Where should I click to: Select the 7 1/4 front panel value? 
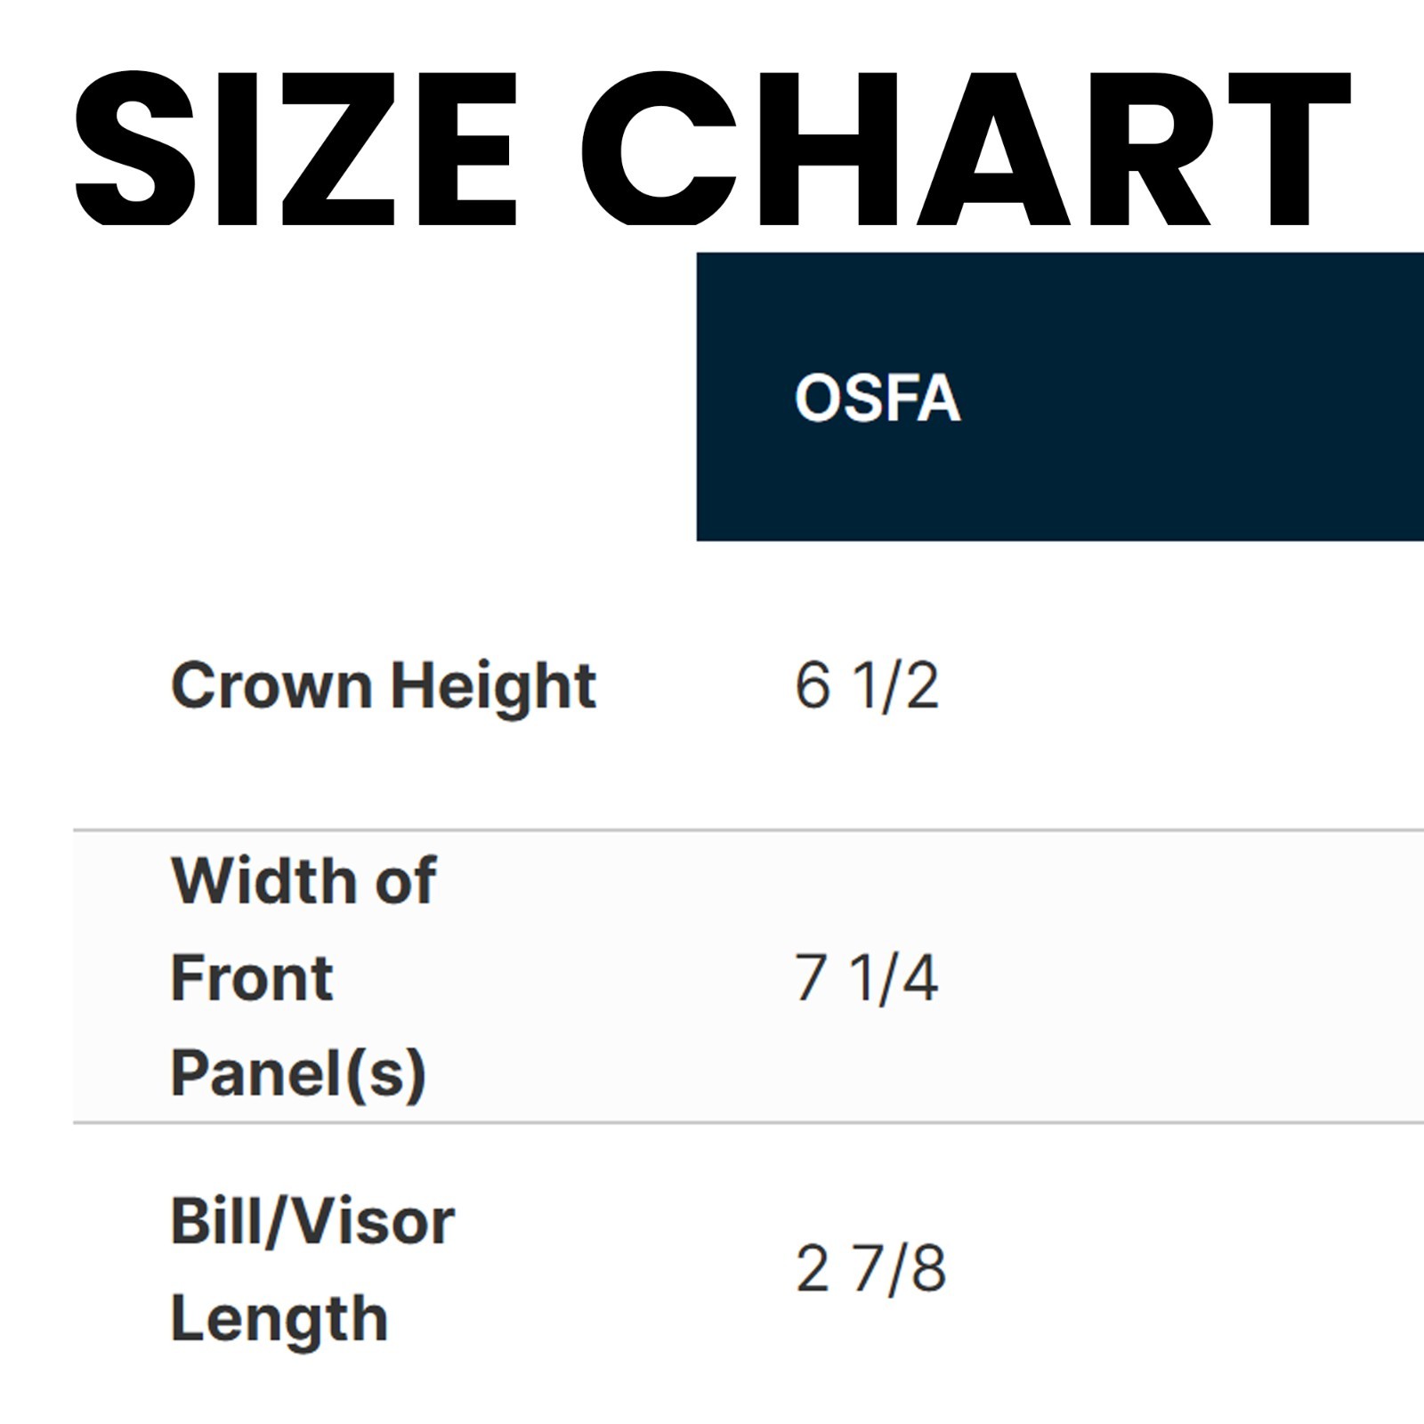click(x=866, y=977)
